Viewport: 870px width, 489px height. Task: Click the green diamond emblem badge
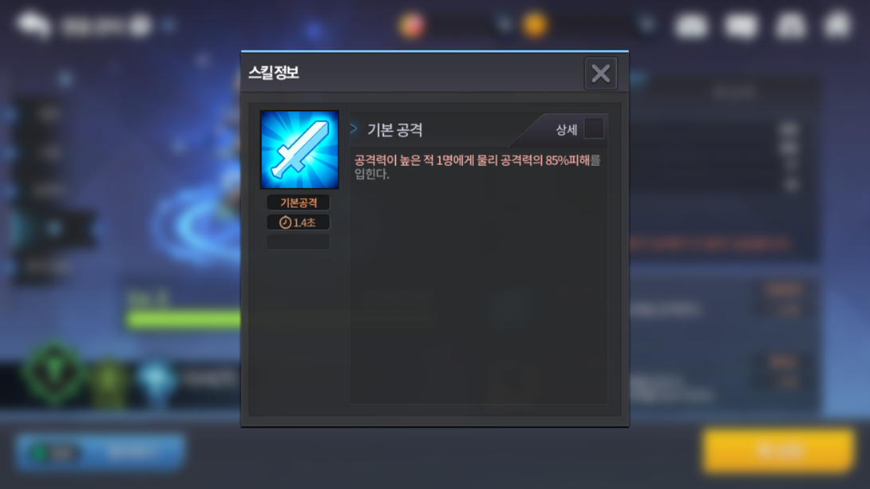[x=54, y=374]
